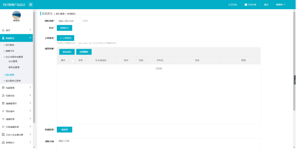The height and width of the screenshot is (149, 296).
Task: Expand the 预防接种 chevron
Action: [x=30, y=111]
